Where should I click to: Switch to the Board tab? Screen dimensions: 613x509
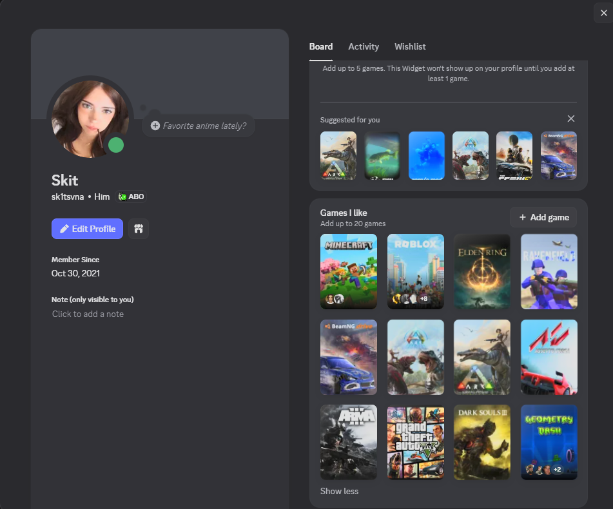pyautogui.click(x=321, y=47)
